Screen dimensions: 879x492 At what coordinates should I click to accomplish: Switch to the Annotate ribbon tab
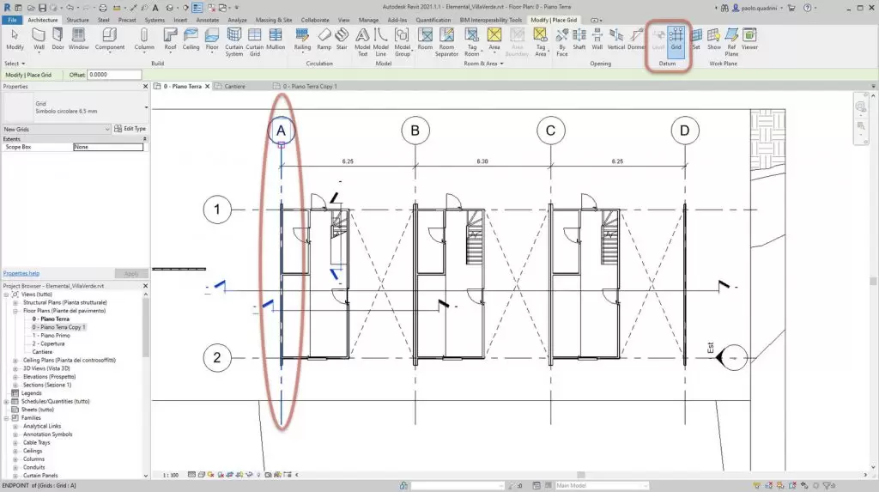pos(208,19)
